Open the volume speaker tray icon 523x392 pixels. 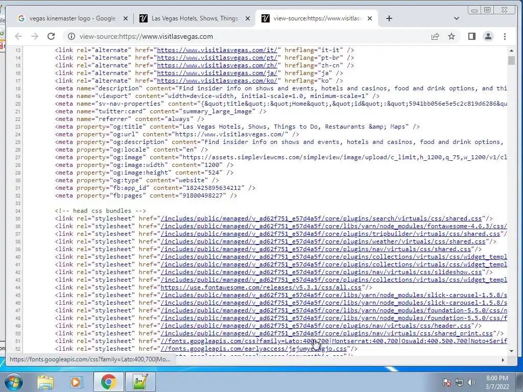pos(471,382)
